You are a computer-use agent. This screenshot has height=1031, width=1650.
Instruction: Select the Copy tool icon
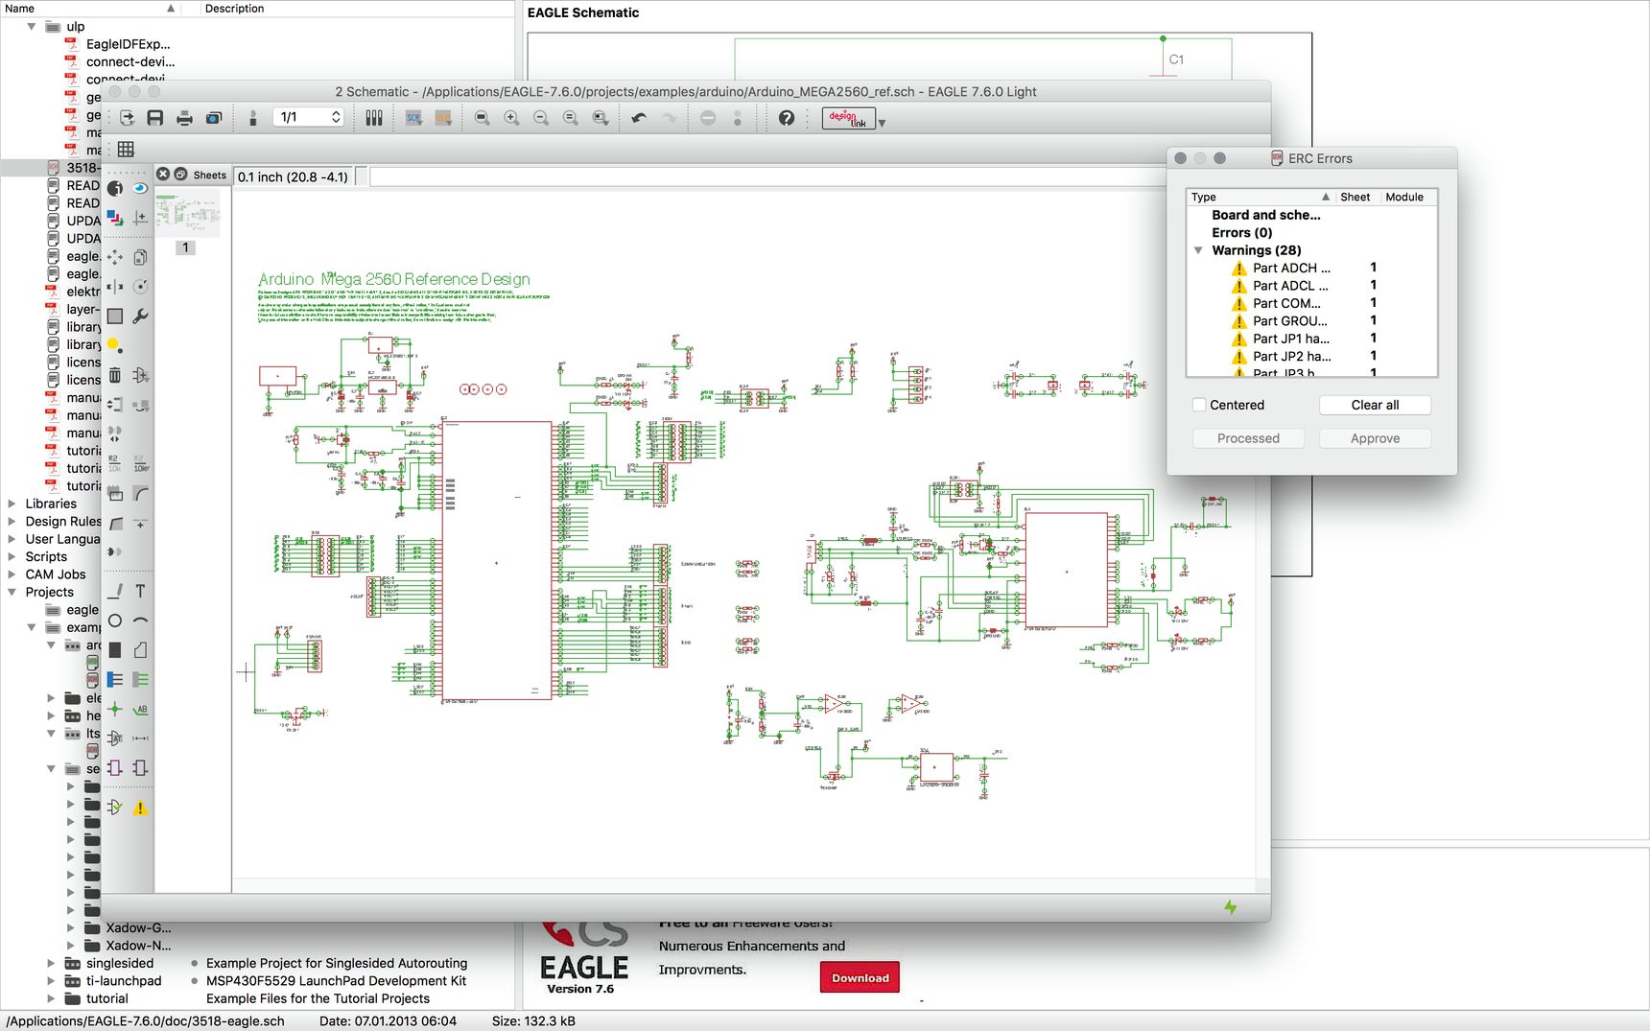click(140, 257)
